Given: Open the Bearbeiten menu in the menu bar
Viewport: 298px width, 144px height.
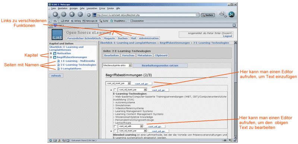Looking at the screenshot, I should pyautogui.click(x=63, y=8).
